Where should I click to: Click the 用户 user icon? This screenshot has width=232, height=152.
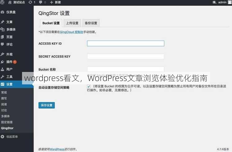(2, 69)
